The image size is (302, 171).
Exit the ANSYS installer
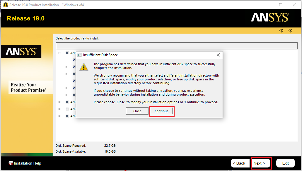285,163
